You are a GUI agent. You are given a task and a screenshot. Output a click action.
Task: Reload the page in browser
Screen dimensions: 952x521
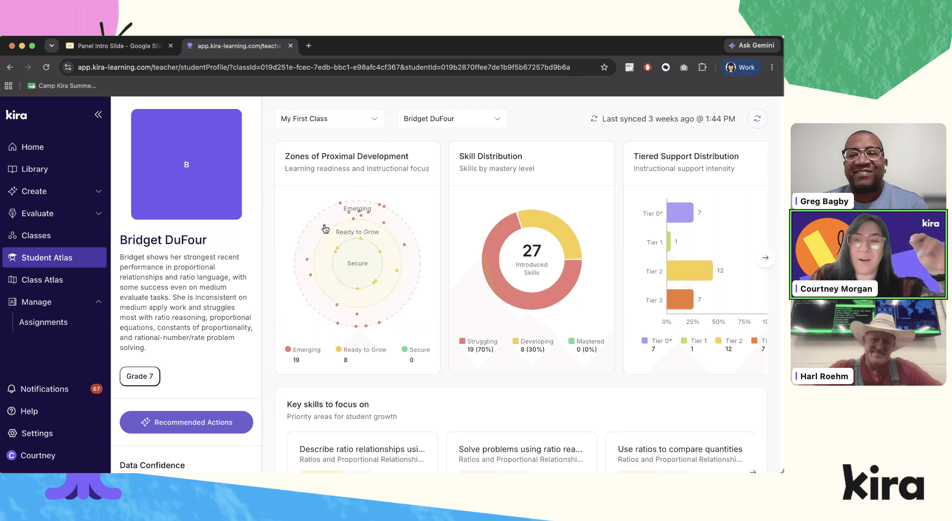point(46,67)
